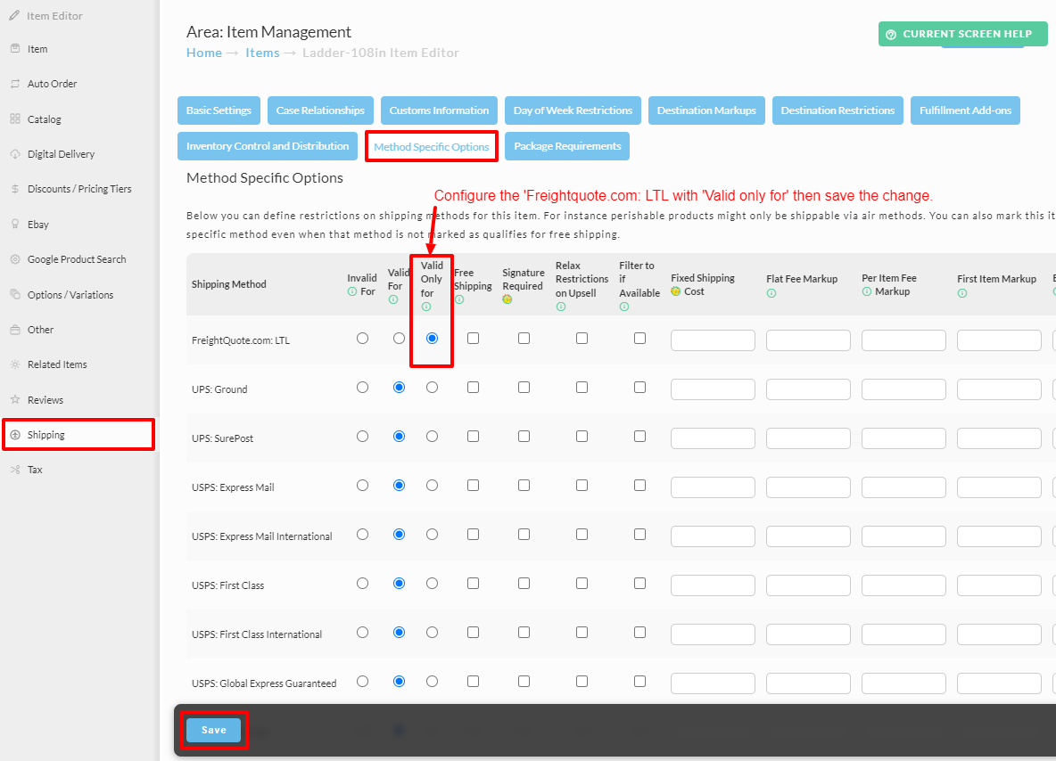Click the Save button

(x=213, y=730)
